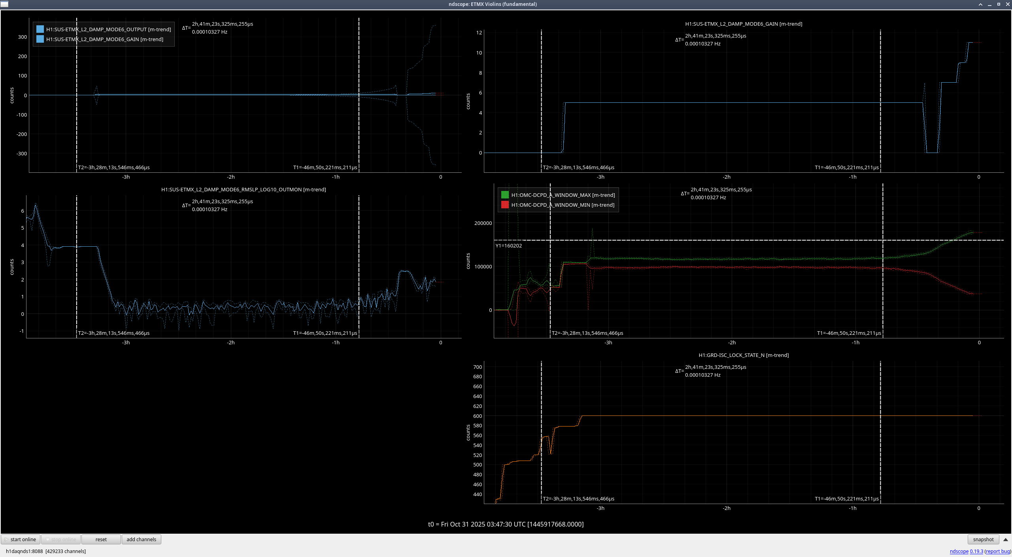Viewport: 1012px width, 557px height.
Task: Open the add channels dialog
Action: click(141, 539)
